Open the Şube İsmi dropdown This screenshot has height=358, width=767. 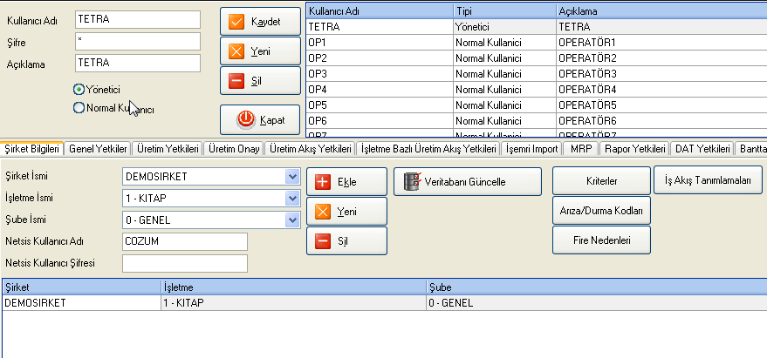291,220
